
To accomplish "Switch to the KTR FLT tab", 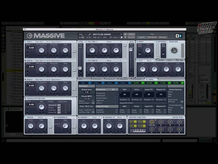I will (x=111, y=79).
